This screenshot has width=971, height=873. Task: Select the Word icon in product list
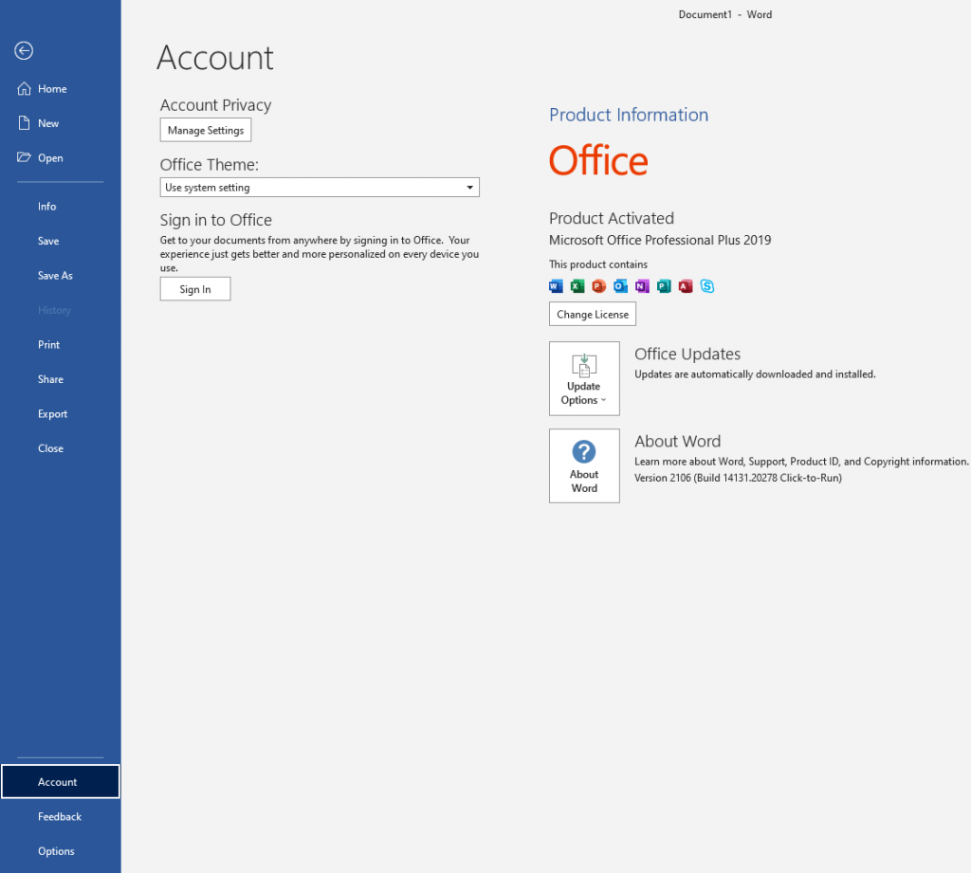(555, 285)
